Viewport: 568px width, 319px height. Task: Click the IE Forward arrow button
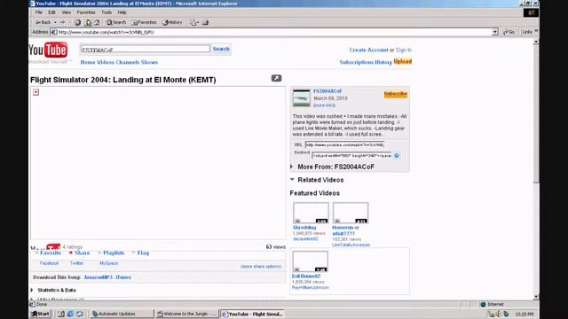point(62,22)
